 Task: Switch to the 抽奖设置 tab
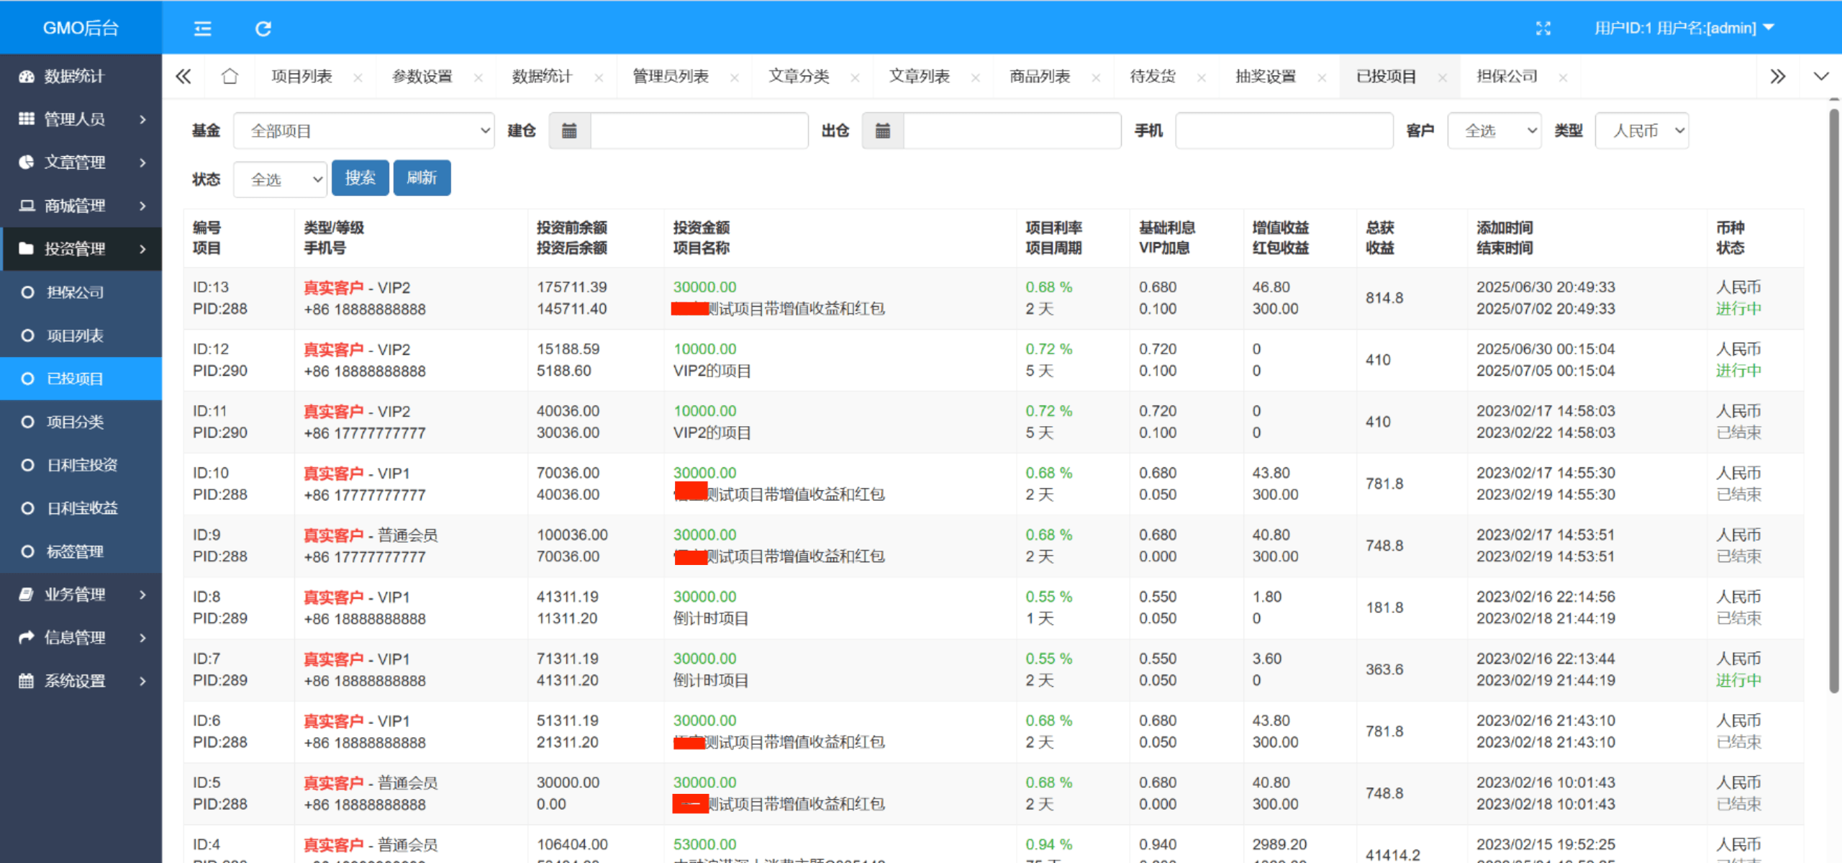click(x=1265, y=76)
